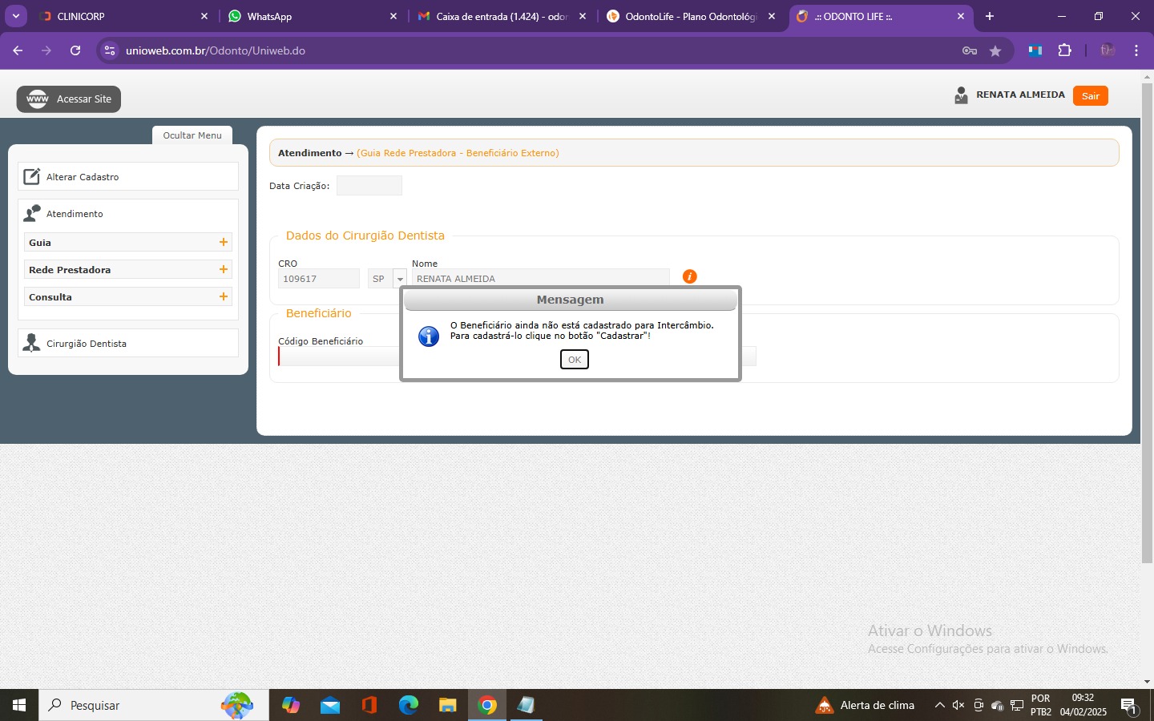Click the user profile icon near RENATA ALMEIDA
Image resolution: width=1154 pixels, height=721 pixels.
(961, 95)
